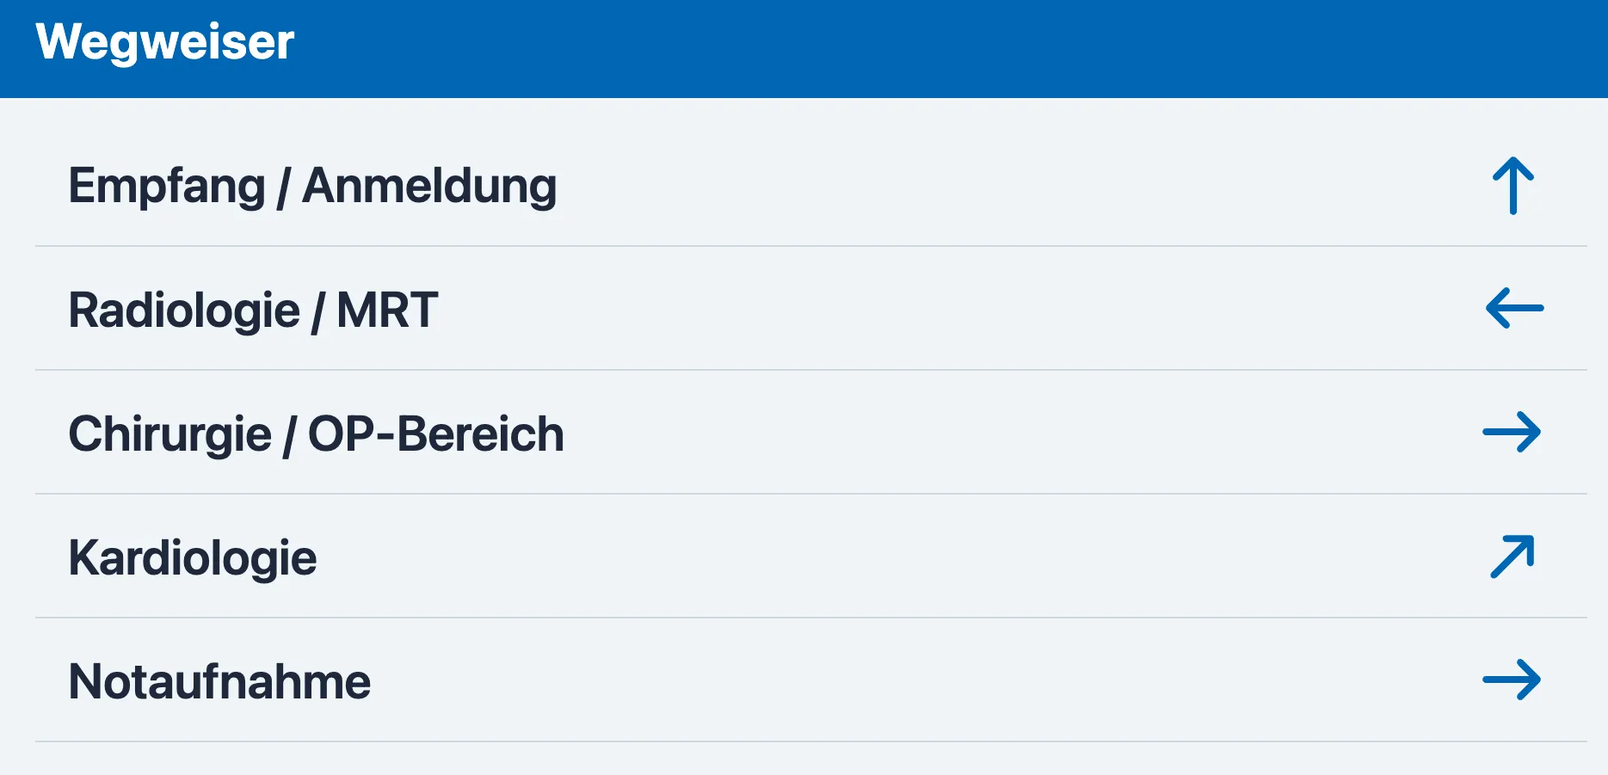Click the slash between Empfang and Anmeldung
The width and height of the screenshot is (1608, 775).
pyautogui.click(x=283, y=187)
